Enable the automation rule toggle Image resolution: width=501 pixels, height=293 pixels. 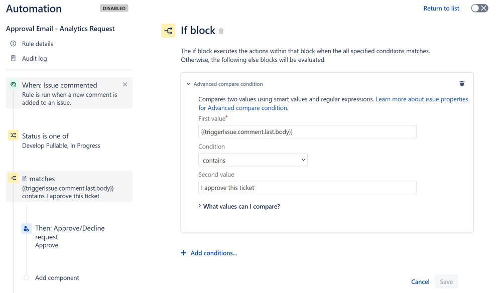tap(479, 8)
